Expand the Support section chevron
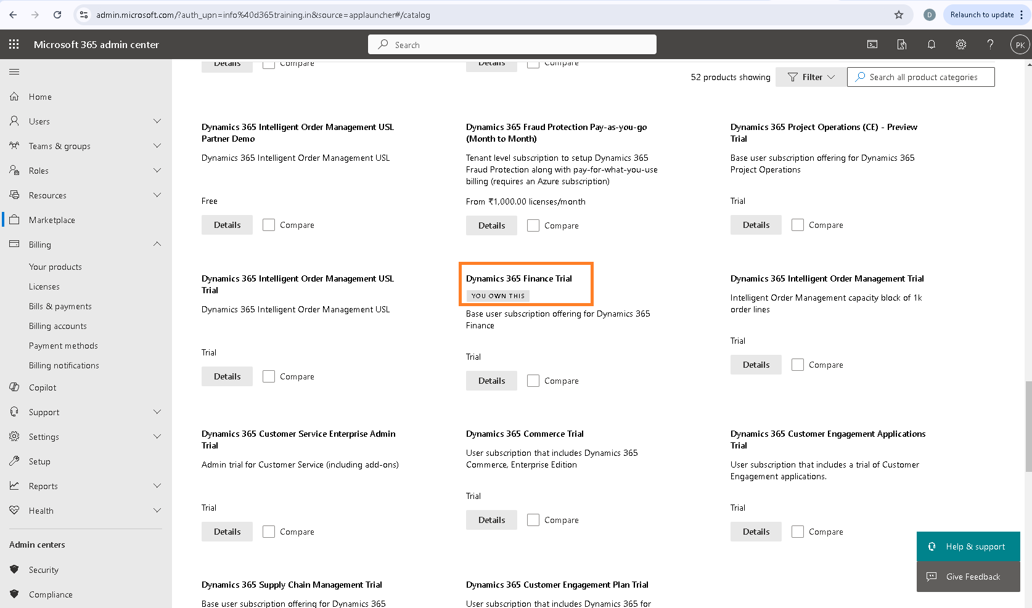1032x608 pixels. (157, 412)
